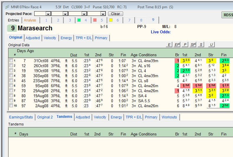The image size is (233, 157).
Task: Click the S running style button
Action: (x=201, y=44)
